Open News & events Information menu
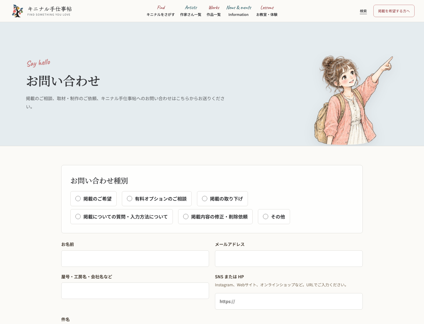This screenshot has width=424, height=324. (x=238, y=11)
